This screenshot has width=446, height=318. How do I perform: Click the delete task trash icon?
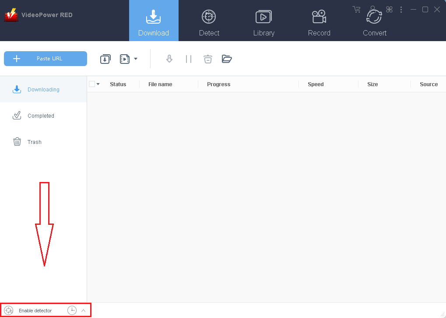(208, 59)
